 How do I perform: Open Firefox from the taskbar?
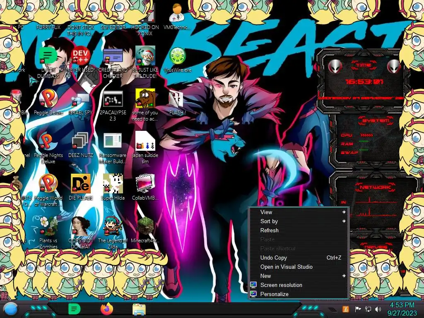click(107, 309)
